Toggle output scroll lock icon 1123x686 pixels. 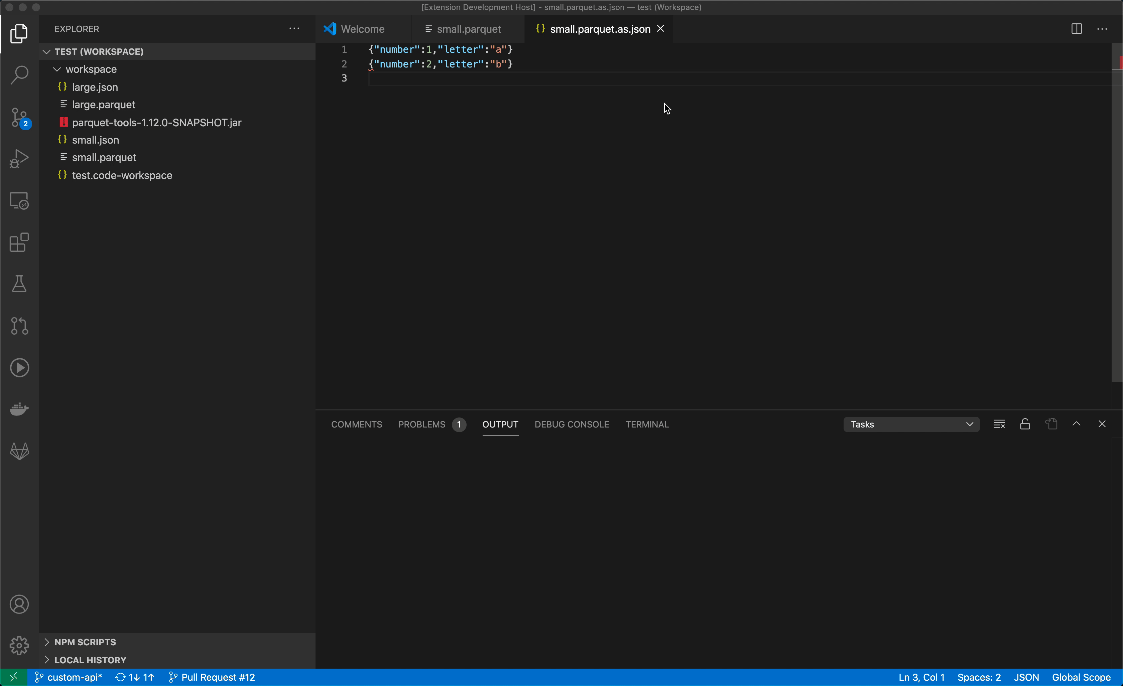(x=1025, y=424)
